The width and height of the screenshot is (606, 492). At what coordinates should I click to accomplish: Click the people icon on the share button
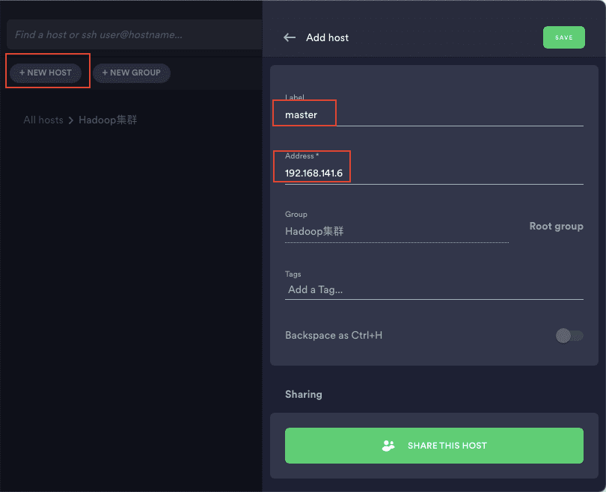pos(388,446)
